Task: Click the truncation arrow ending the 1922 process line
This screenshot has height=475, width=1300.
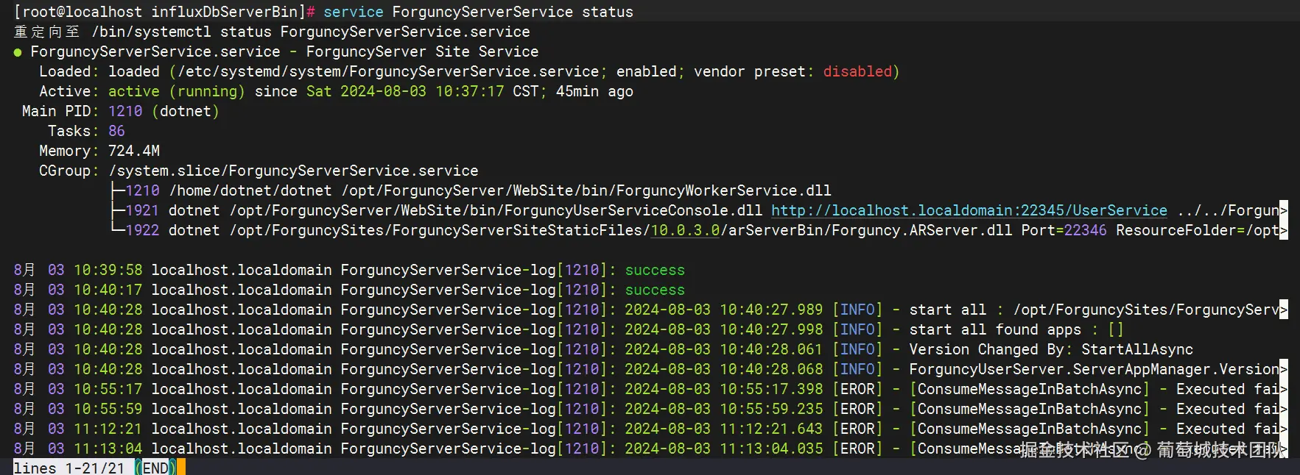Action: pos(1284,230)
